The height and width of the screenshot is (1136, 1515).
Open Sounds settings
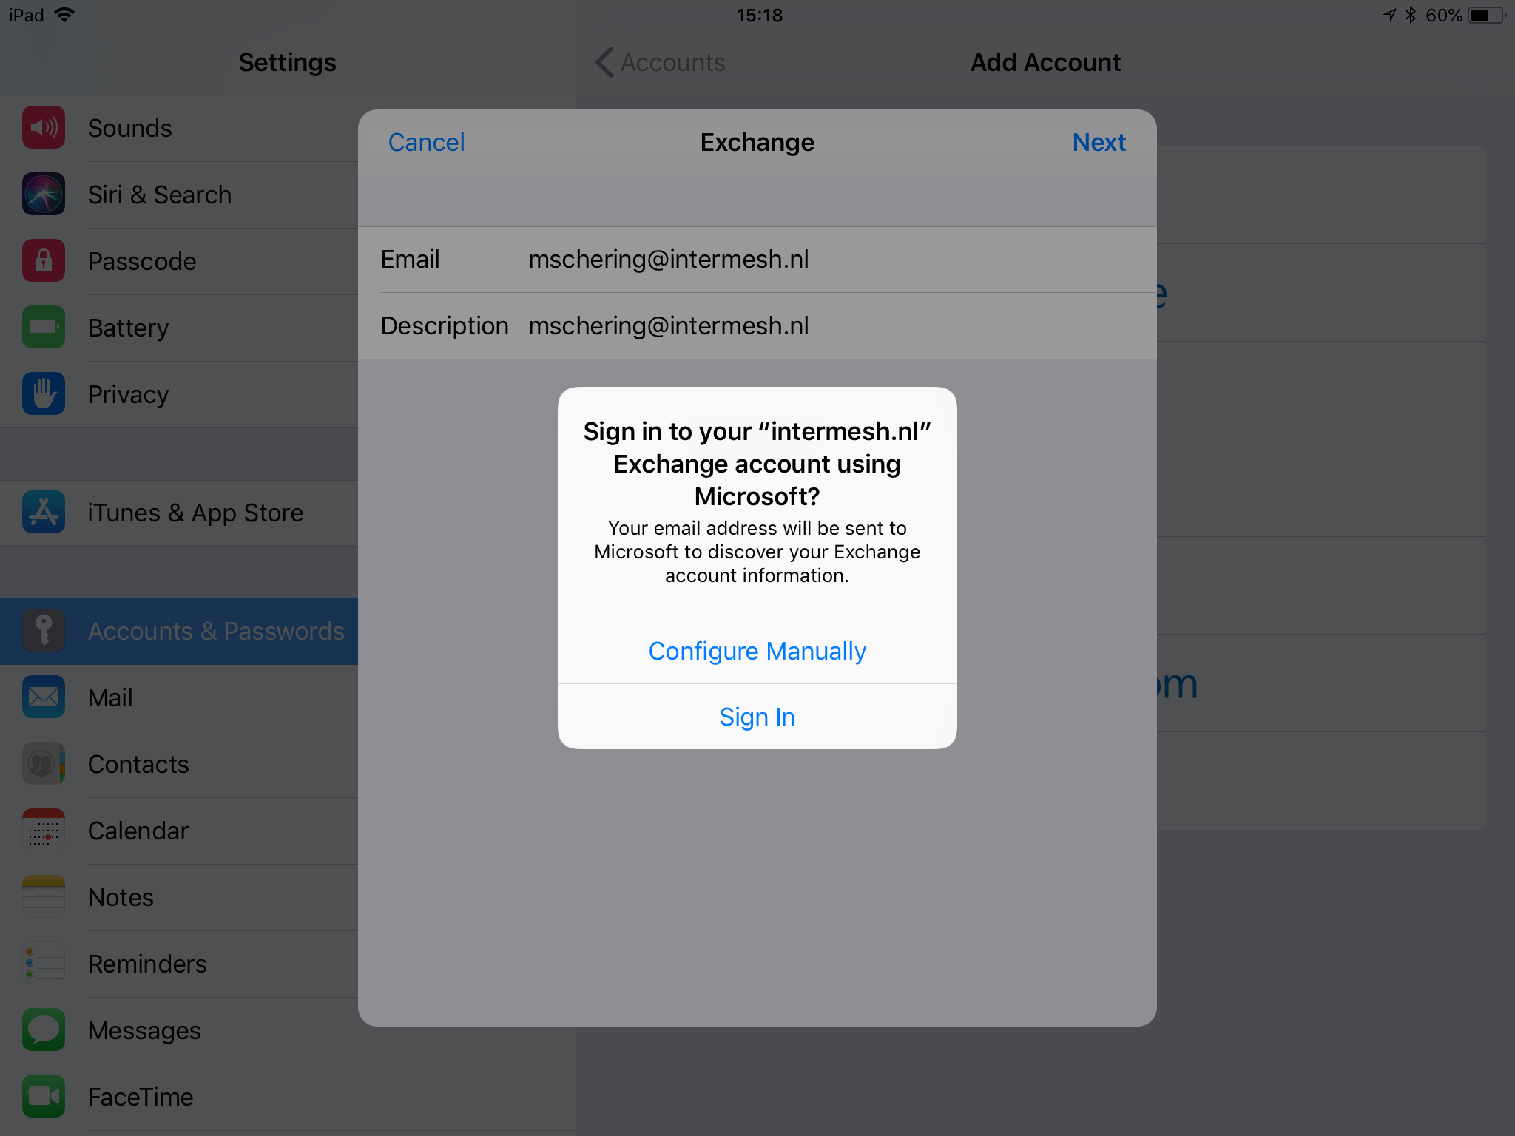(179, 128)
